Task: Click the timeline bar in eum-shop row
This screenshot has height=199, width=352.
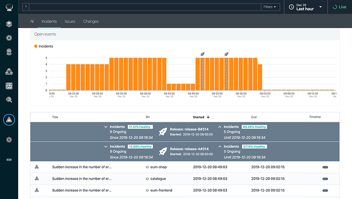Action: click(x=325, y=167)
